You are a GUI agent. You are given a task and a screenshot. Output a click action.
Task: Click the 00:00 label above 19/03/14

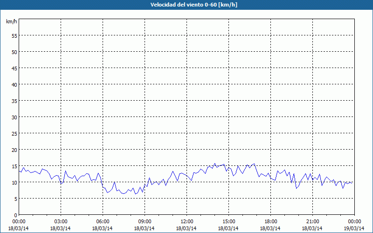(x=354, y=222)
